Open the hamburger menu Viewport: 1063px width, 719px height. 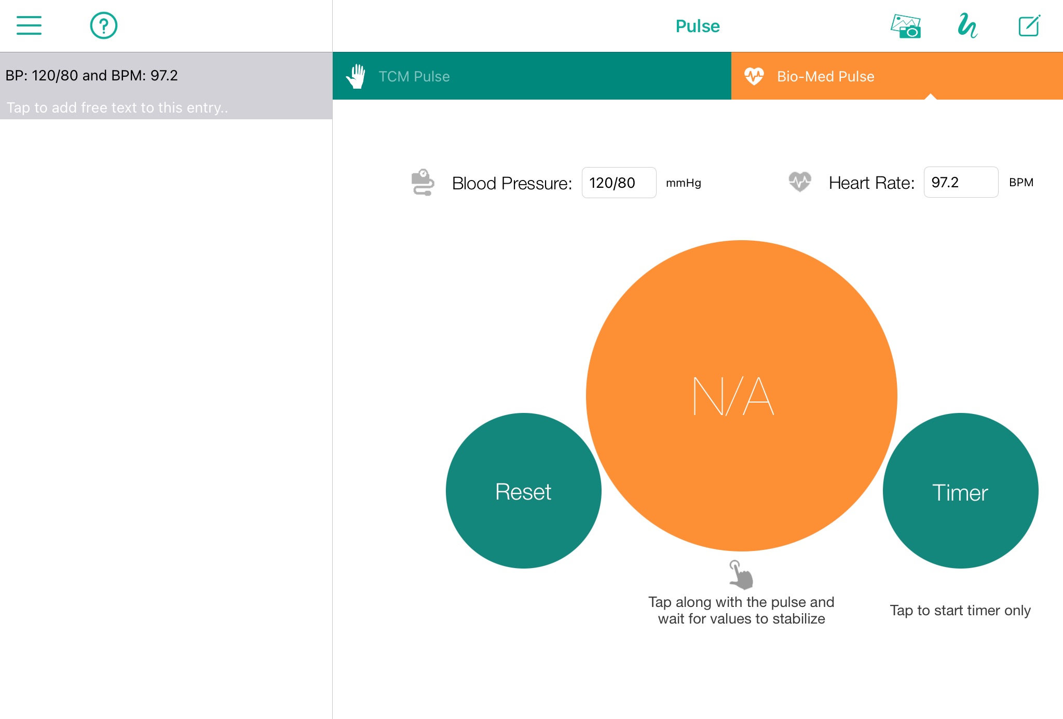[29, 25]
